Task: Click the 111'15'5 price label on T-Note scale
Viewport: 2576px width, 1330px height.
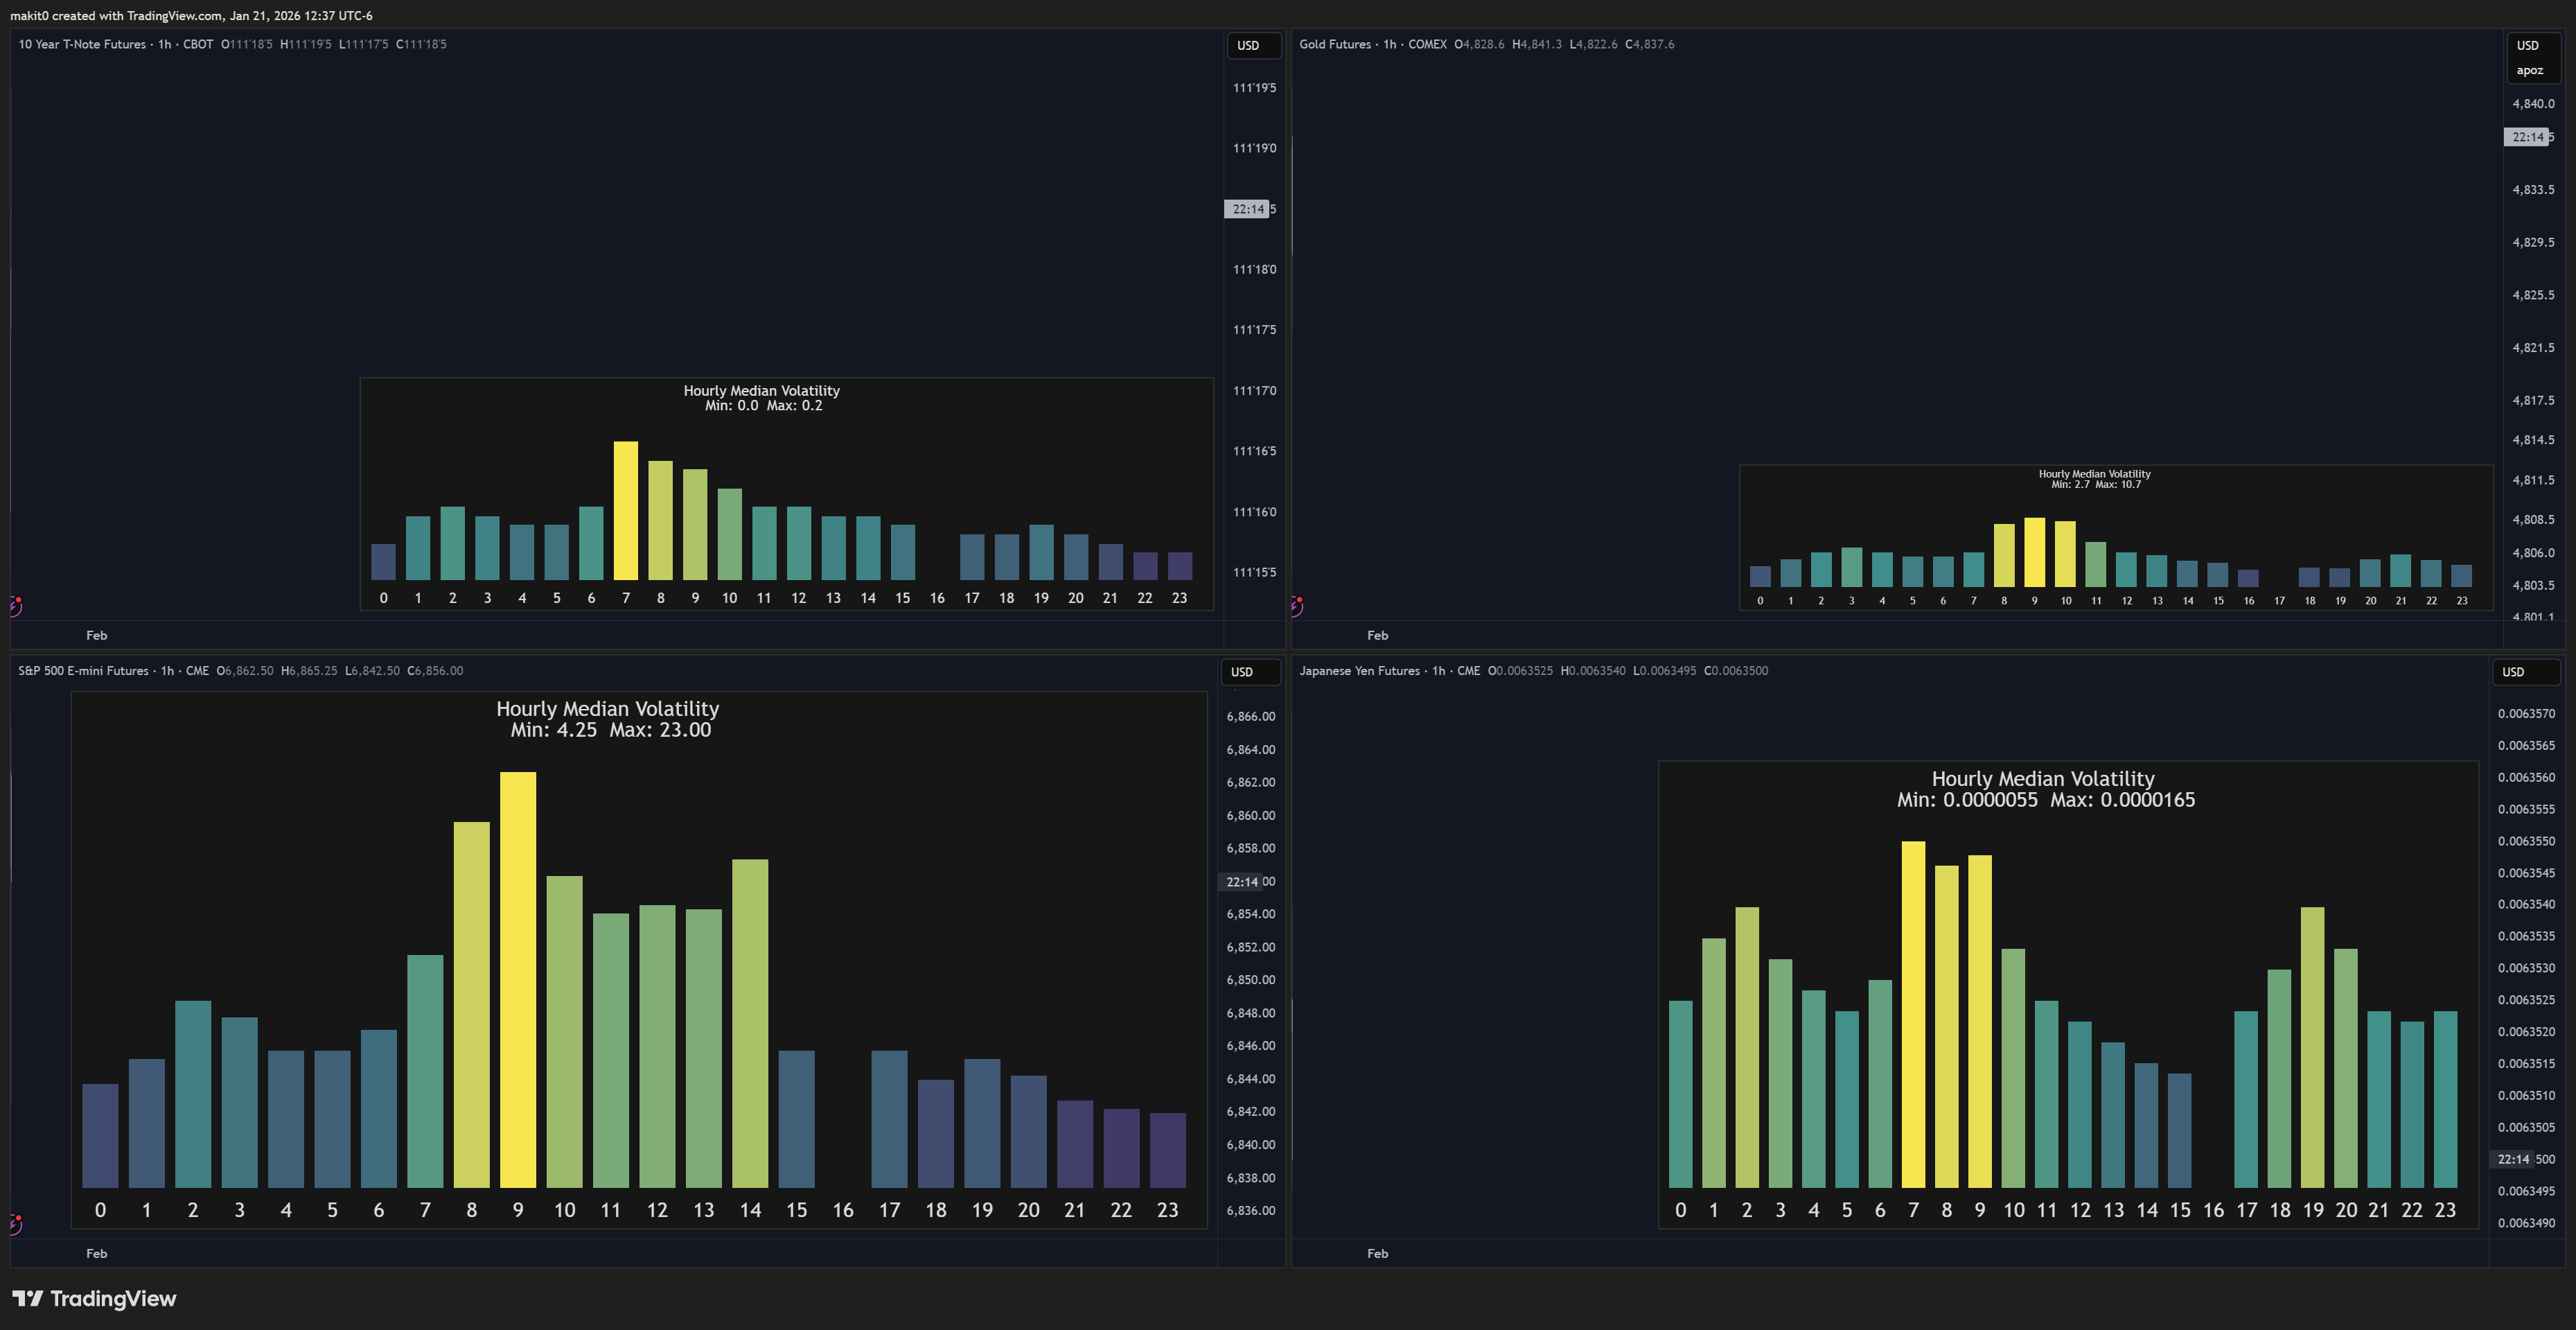Action: point(1254,572)
